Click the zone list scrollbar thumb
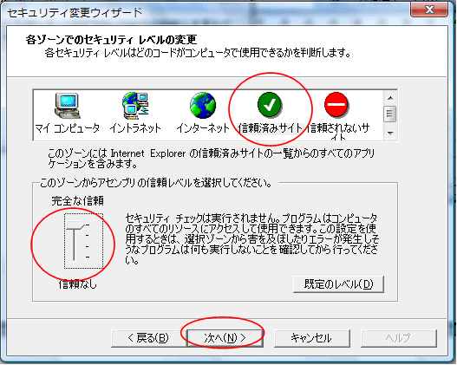Image resolution: width=457 pixels, height=365 pixels. click(x=390, y=114)
